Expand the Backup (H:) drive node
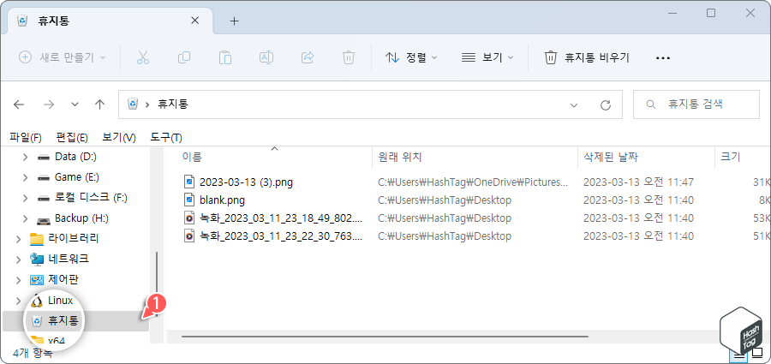Image resolution: width=771 pixels, height=364 pixels. 25,218
